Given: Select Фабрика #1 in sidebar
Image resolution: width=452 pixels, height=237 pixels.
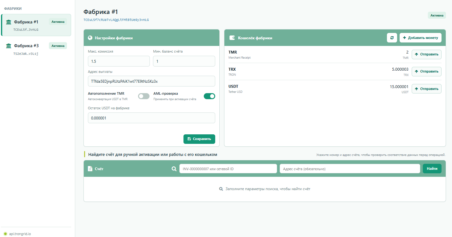Looking at the screenshot, I should pyautogui.click(x=36, y=25).
